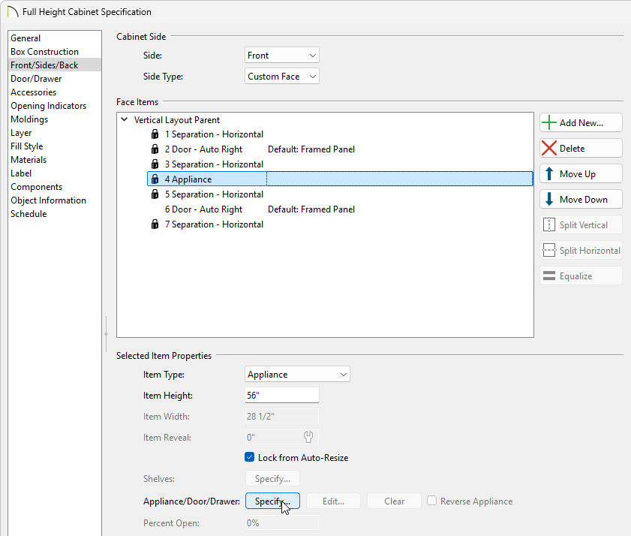
Task: Collapse the Vertical Layout Parent tree node
Action: coord(124,120)
